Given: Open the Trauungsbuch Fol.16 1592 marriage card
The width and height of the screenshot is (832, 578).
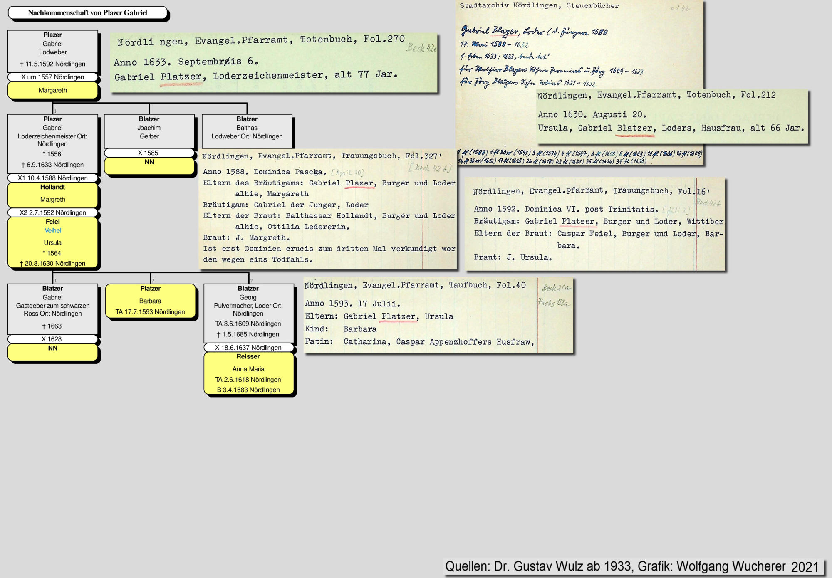Looking at the screenshot, I should 595,225.
